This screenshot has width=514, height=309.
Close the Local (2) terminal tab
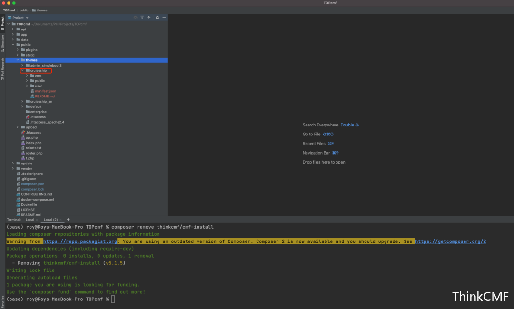(60, 220)
